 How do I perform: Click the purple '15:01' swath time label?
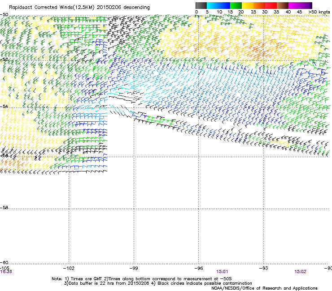[222, 272]
